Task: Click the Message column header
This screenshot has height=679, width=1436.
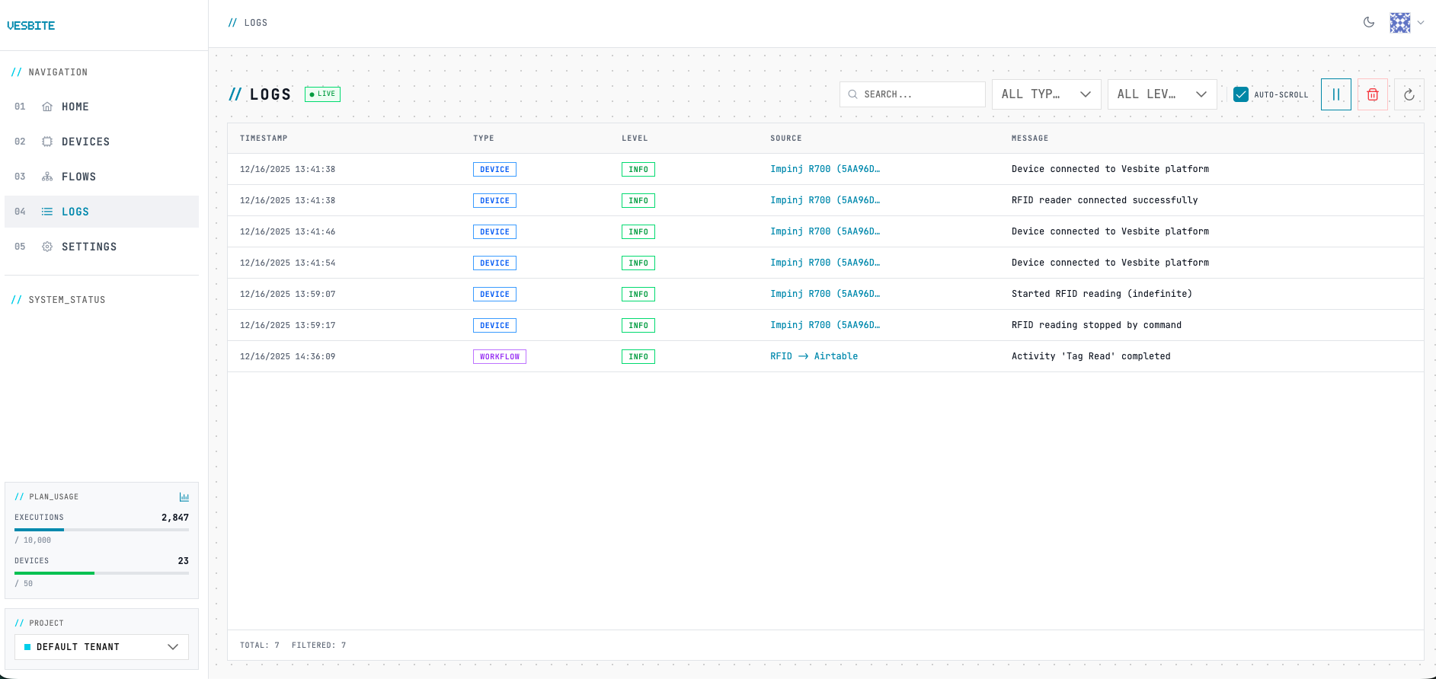Action: [1030, 139]
